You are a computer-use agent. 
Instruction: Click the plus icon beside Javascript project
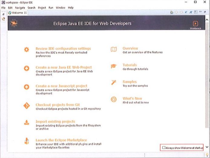[x=27, y=87]
